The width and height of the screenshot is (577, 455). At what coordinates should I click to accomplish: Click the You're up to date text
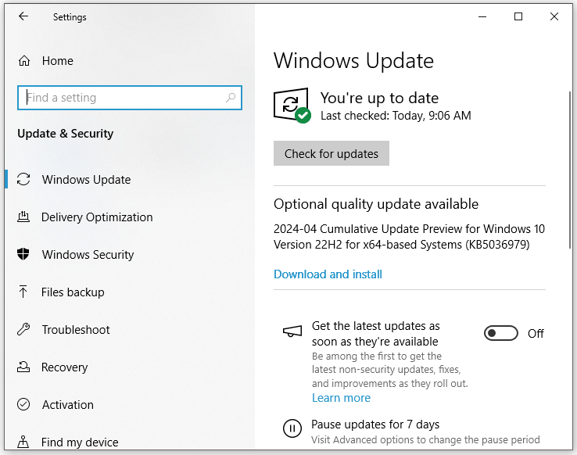coord(379,98)
